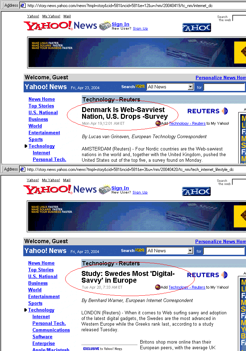Select Top Stories in the bottom page sidebar
This screenshot has height=351, width=246.
coord(41,270)
